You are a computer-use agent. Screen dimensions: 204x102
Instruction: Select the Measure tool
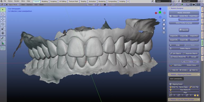(x=3, y=43)
